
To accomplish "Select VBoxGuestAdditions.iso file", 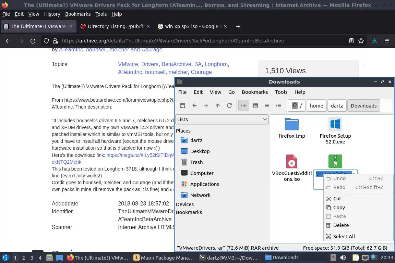I will point(292,168).
